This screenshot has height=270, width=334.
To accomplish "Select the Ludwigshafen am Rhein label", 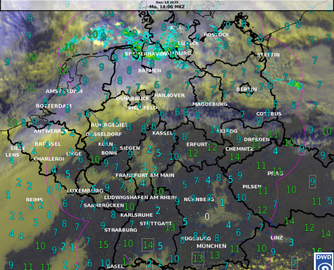I will click(140, 198).
